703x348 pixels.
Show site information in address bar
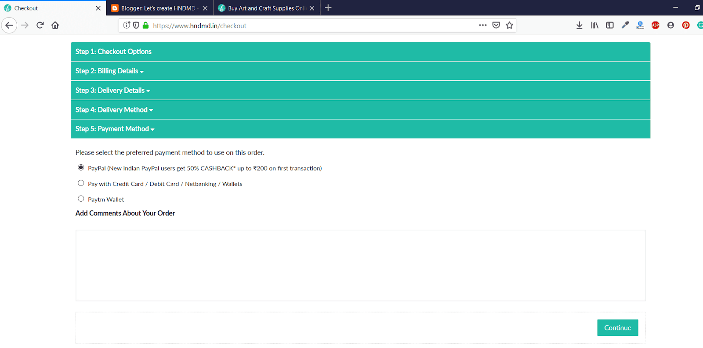click(127, 25)
